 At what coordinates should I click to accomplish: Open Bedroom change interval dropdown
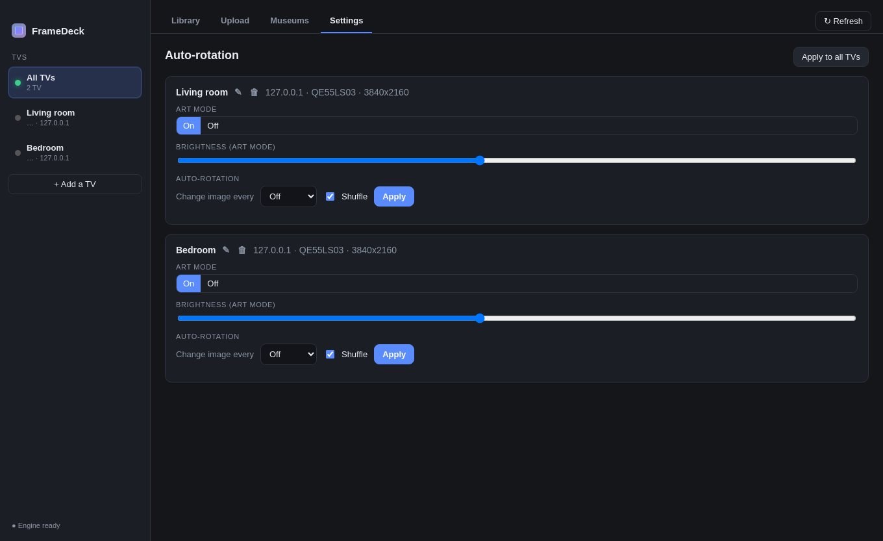click(x=288, y=355)
